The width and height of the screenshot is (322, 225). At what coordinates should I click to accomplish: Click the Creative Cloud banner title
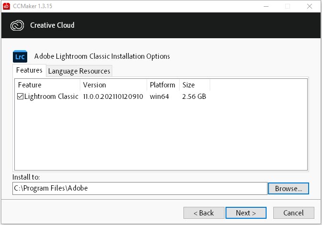pos(52,25)
